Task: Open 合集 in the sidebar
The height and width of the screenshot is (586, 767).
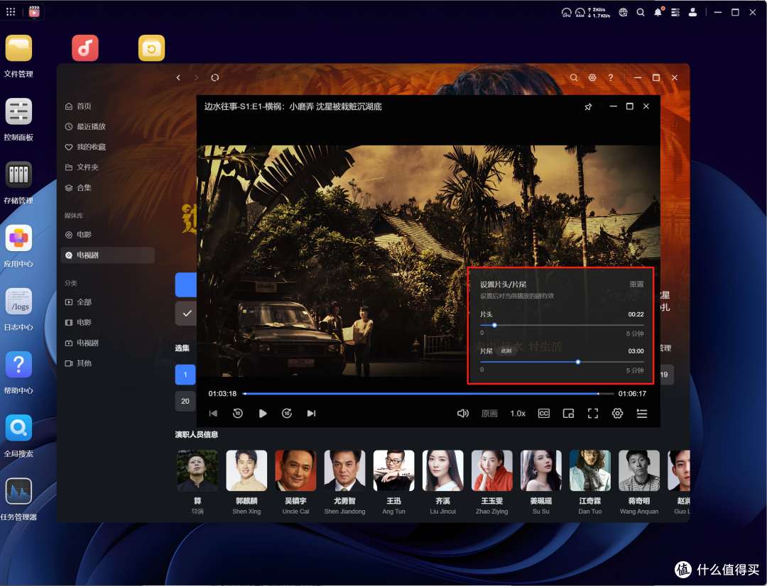Action: click(x=108, y=188)
